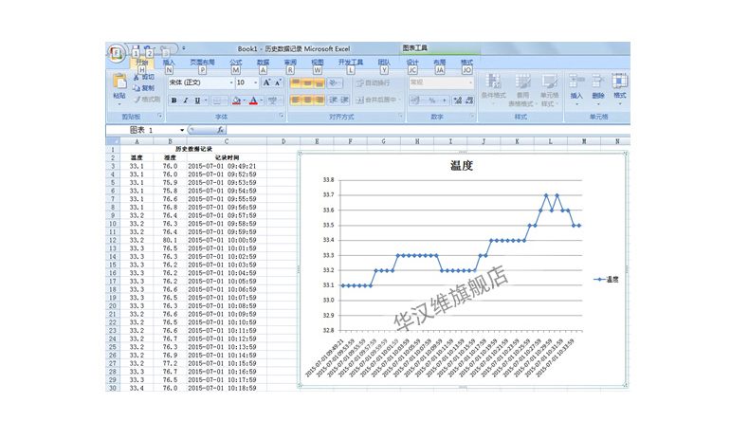Click the Increase Indent icon
Screen dimensions: 749x421
[x=345, y=100]
